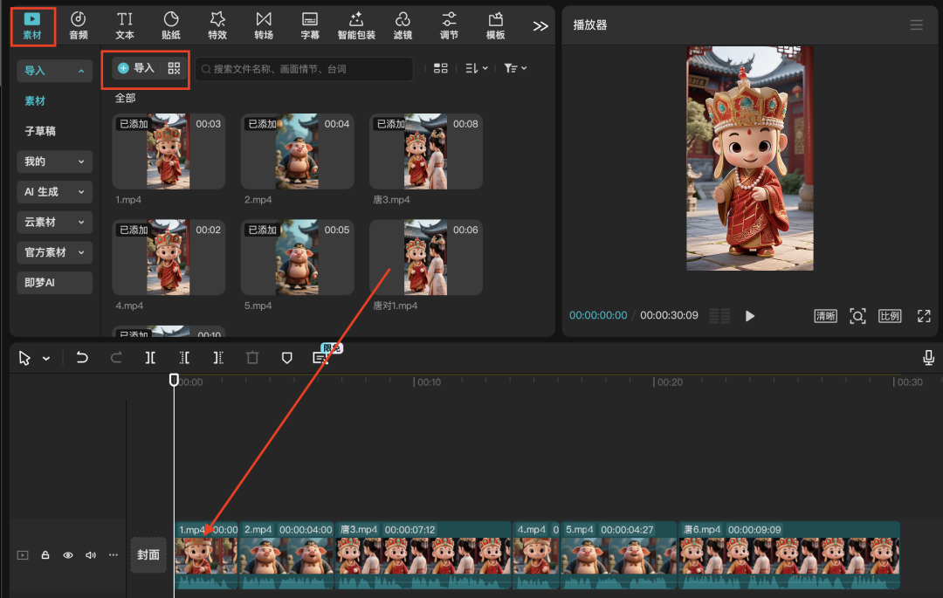Toggle the track lock icon

click(45, 555)
